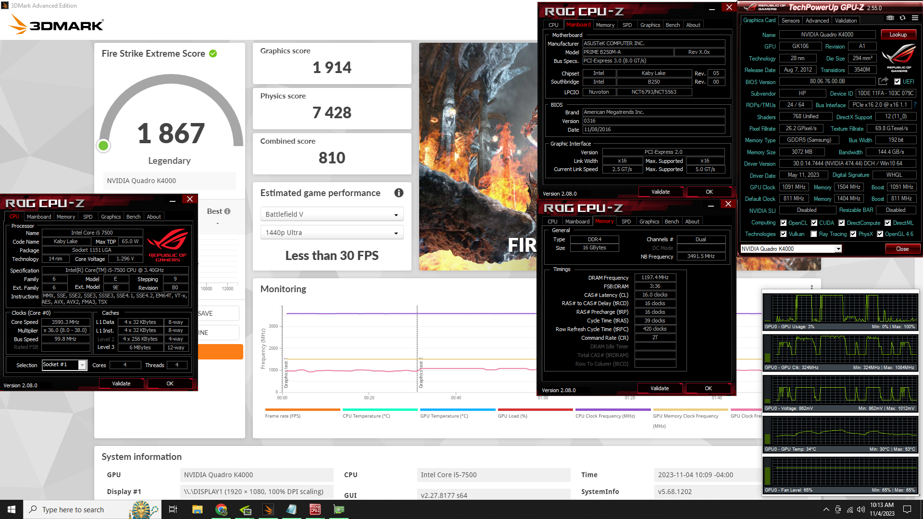923x519 pixels.
Task: Open the Windows Start menu
Action: (12, 509)
